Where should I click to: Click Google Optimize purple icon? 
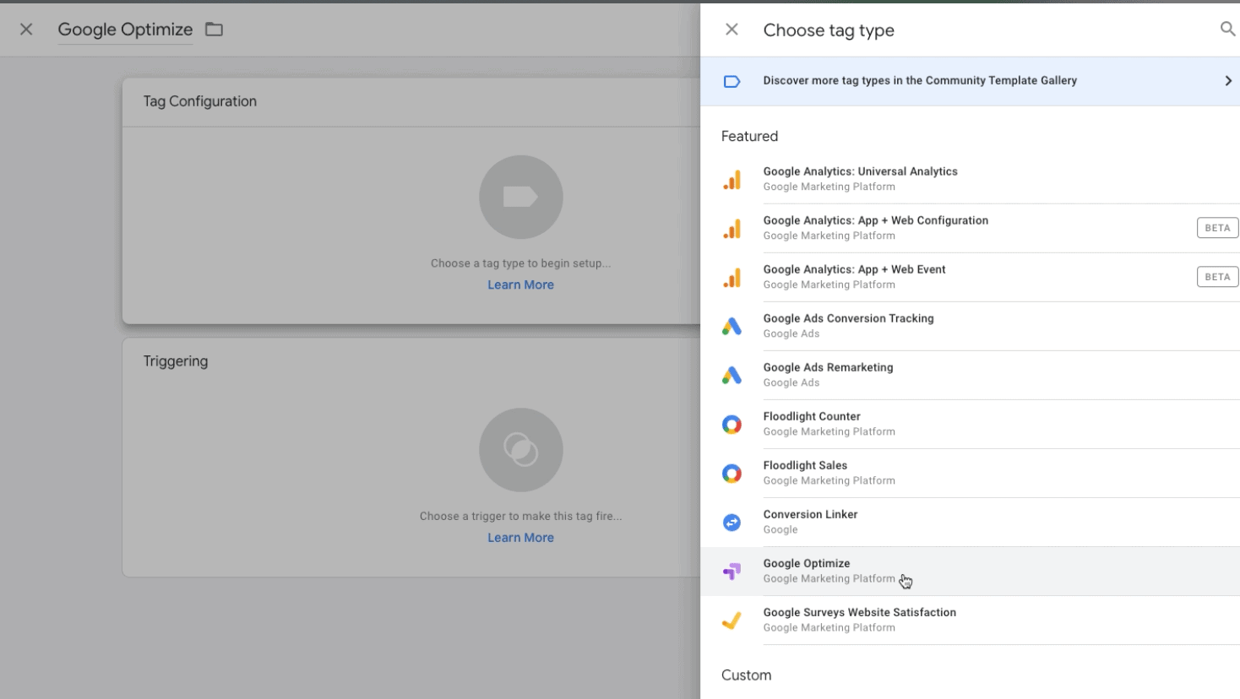731,572
